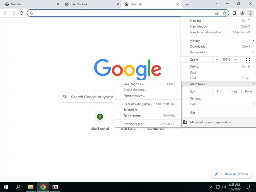Choose Exit from the Chrome menu
This screenshot has height=192, width=256.
point(218,113)
